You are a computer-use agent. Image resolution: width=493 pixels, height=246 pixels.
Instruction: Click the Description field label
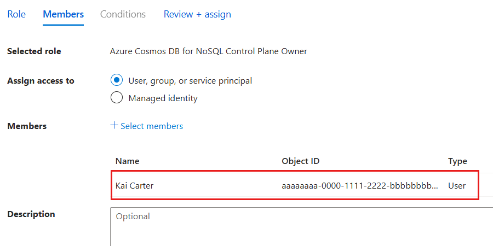point(31,214)
